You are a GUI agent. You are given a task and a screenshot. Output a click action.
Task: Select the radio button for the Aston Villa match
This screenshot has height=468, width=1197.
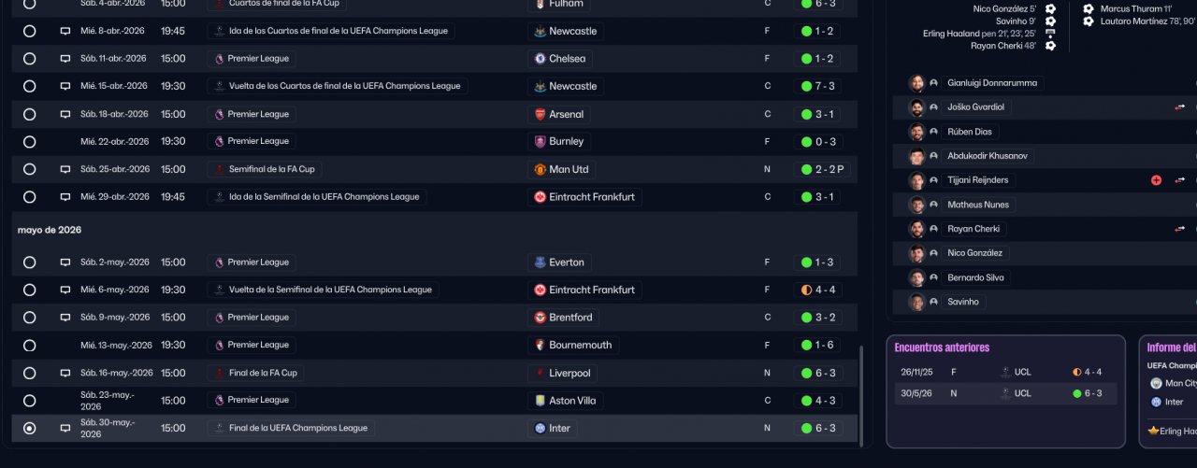click(x=29, y=401)
